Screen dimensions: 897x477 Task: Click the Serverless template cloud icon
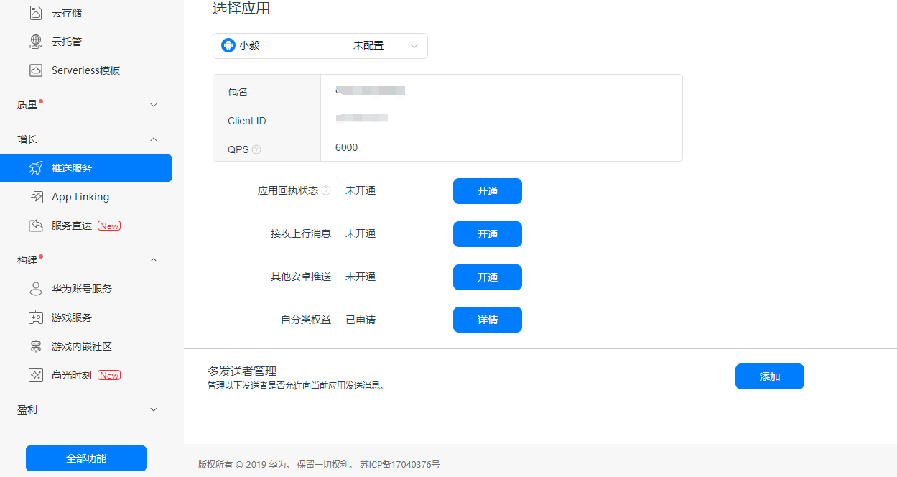(x=36, y=70)
